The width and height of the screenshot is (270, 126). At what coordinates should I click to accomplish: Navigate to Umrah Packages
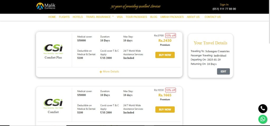point(172,17)
